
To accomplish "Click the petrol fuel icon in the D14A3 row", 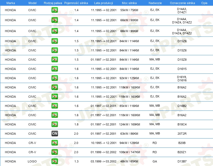I will pyautogui.click(x=54, y=10).
